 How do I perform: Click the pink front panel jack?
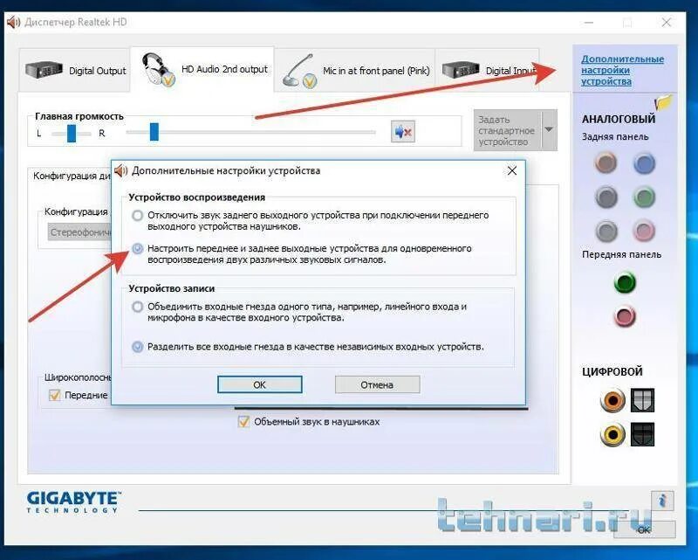[625, 316]
